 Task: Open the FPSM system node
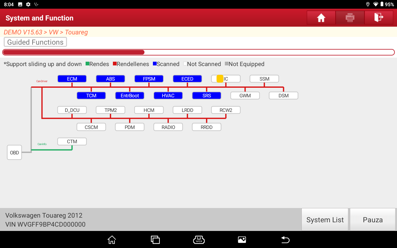pos(149,79)
